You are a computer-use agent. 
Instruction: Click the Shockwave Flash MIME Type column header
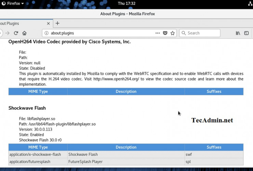tap(38, 147)
